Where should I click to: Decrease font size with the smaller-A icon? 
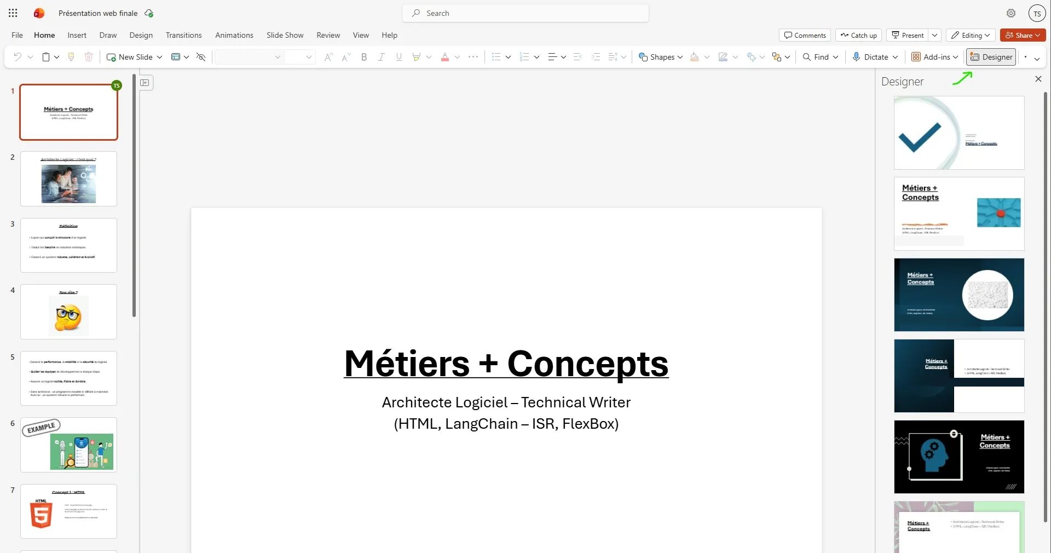[346, 57]
